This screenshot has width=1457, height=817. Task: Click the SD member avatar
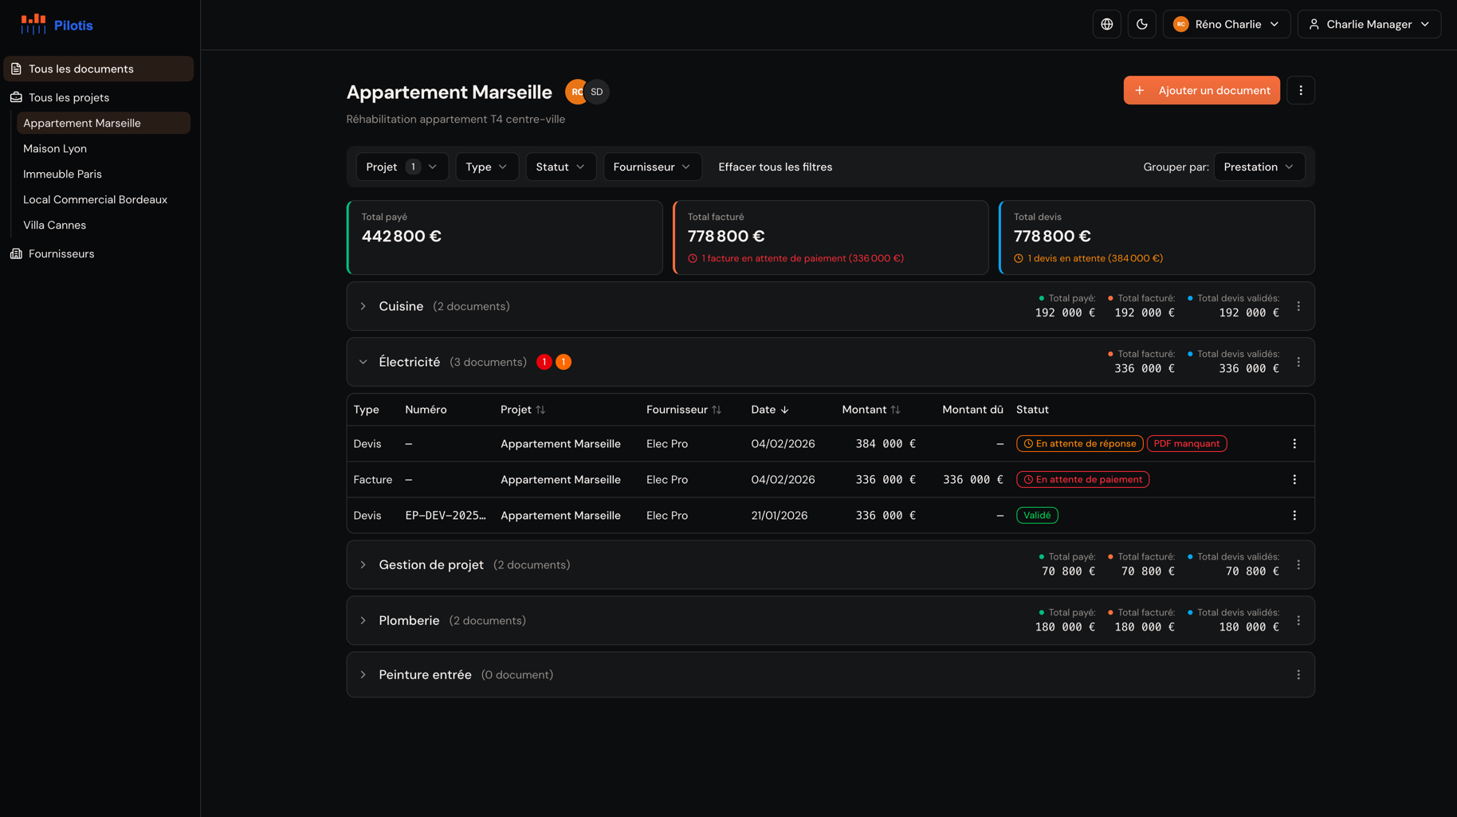(597, 92)
